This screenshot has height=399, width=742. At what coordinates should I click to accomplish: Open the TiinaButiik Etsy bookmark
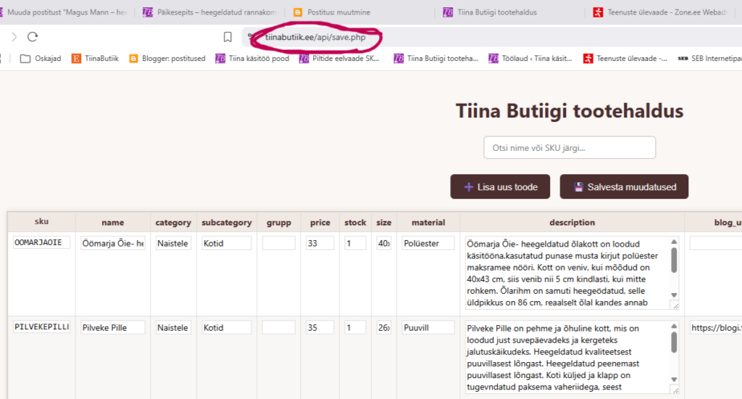(x=95, y=58)
